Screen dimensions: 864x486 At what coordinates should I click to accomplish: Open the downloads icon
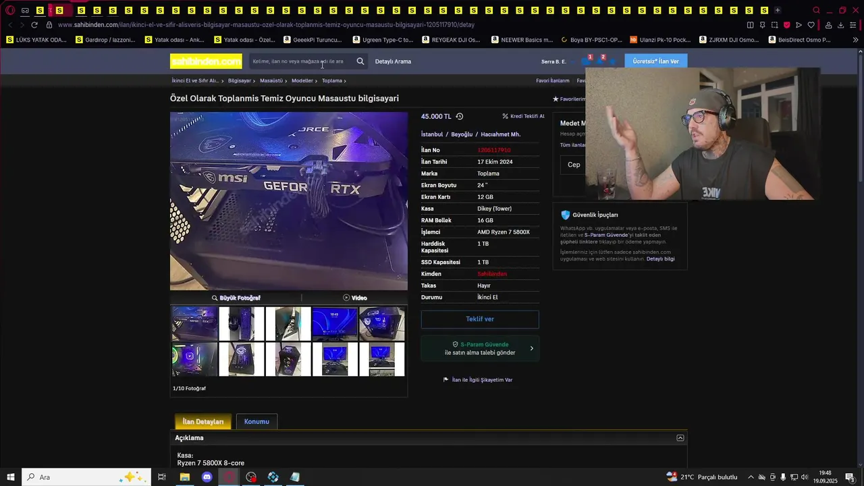point(840,25)
